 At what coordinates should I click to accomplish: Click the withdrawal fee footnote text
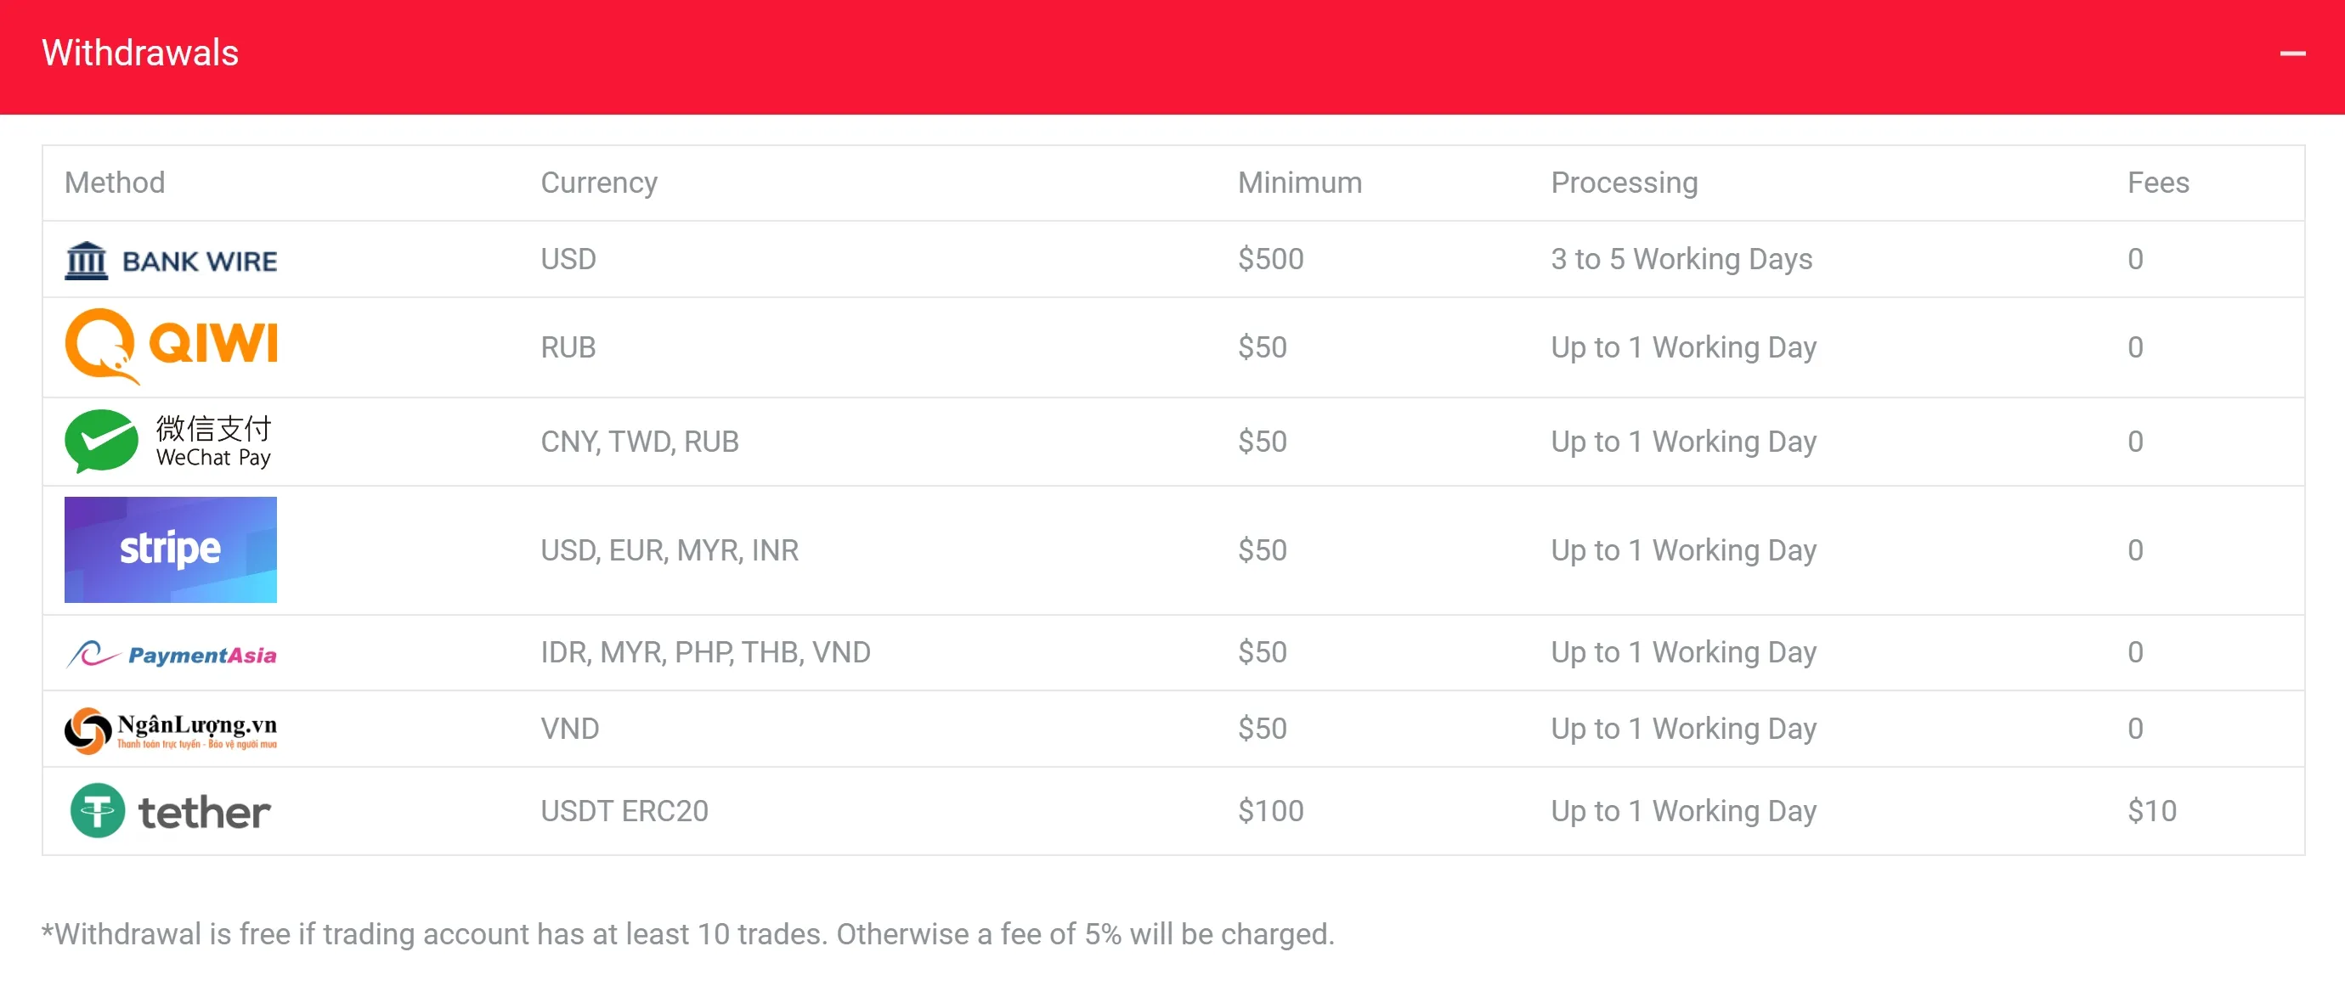click(x=688, y=934)
